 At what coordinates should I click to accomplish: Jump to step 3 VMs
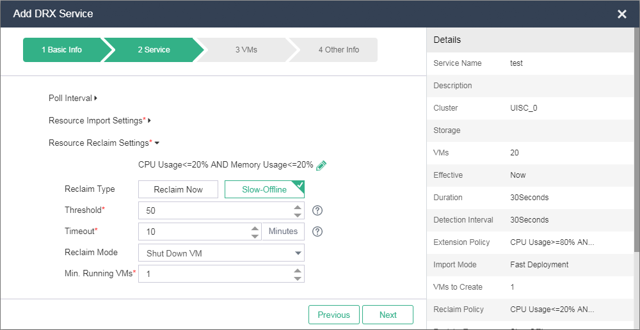tap(246, 50)
